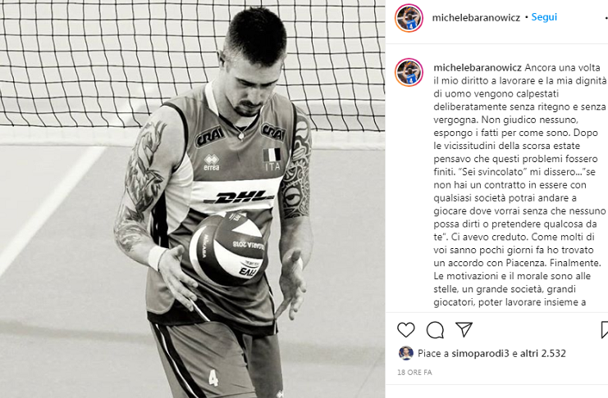Open michelebaranowicz profile from header username
Viewport: 608px width, 398px height.
[476, 18]
